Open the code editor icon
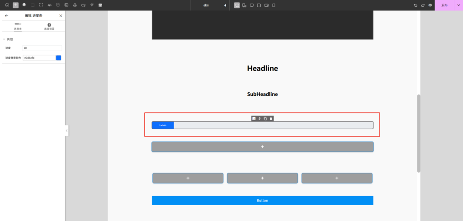 [x=49, y=5]
